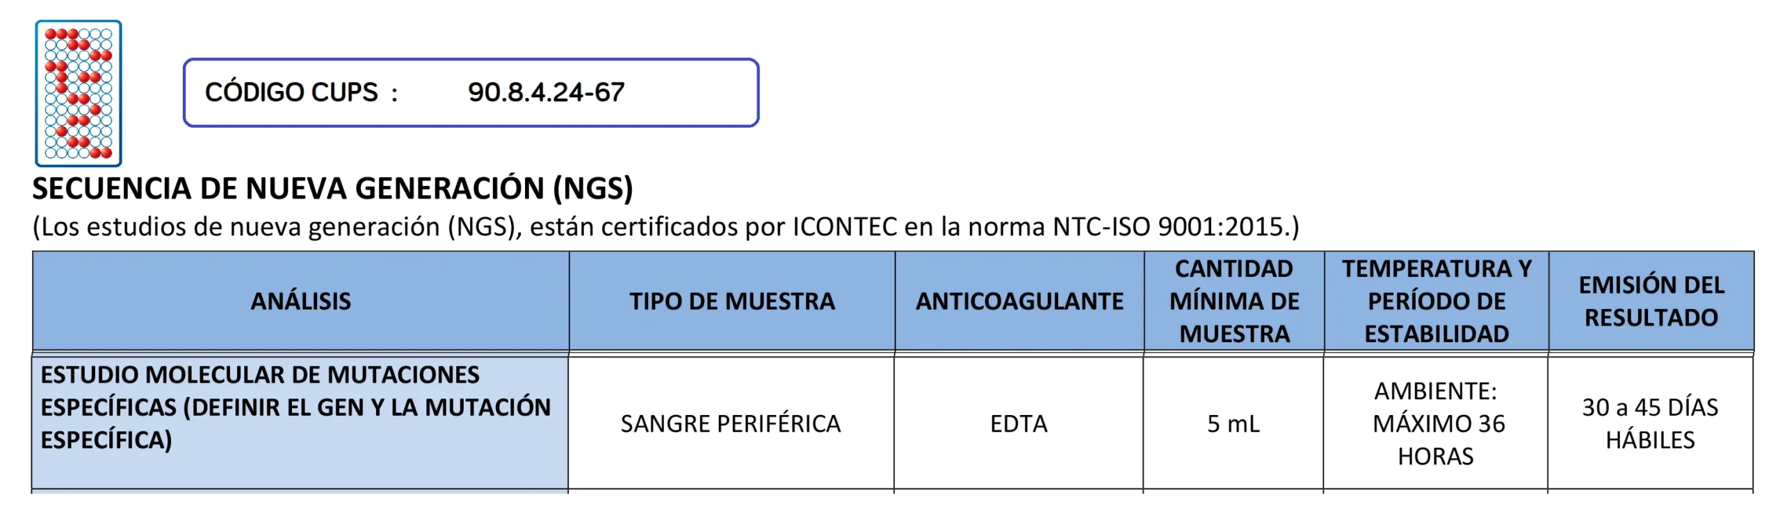Click the word ICONTEC in the subtitle
Viewport: 1780px width, 513px height.
(x=845, y=227)
